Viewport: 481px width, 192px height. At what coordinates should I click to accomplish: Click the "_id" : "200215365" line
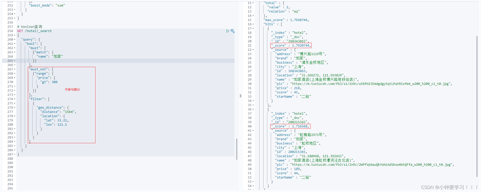tap(290, 122)
